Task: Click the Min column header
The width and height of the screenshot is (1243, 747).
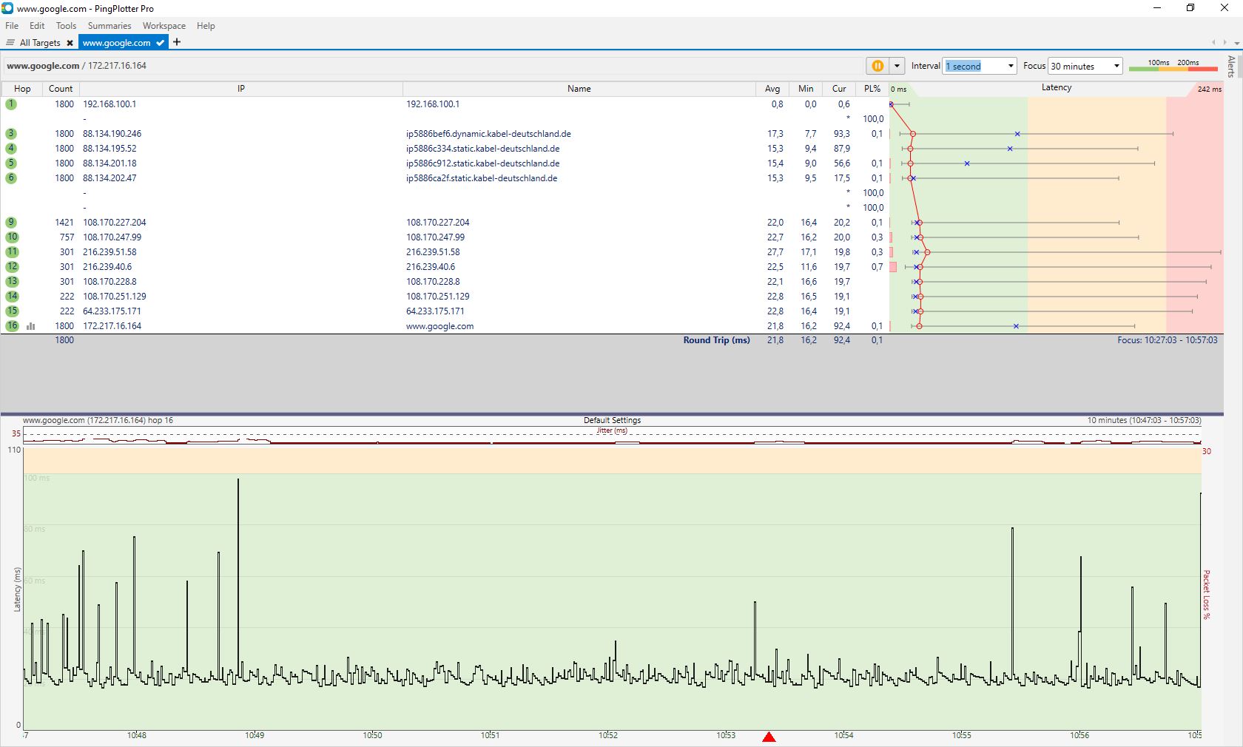Action: [806, 89]
